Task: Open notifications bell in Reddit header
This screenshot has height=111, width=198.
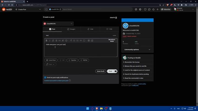Action: pos(153,10)
